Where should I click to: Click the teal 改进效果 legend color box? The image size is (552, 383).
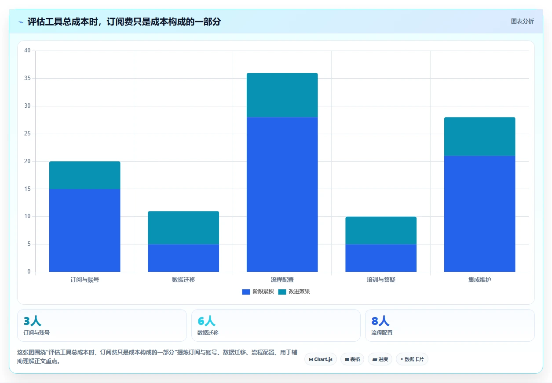tap(282, 292)
